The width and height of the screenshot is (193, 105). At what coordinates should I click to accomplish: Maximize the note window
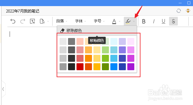189,3
